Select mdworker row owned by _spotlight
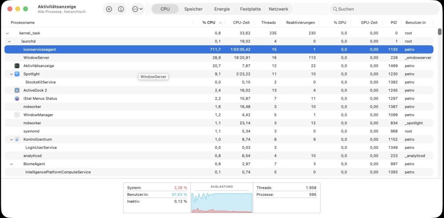 (x=219, y=123)
